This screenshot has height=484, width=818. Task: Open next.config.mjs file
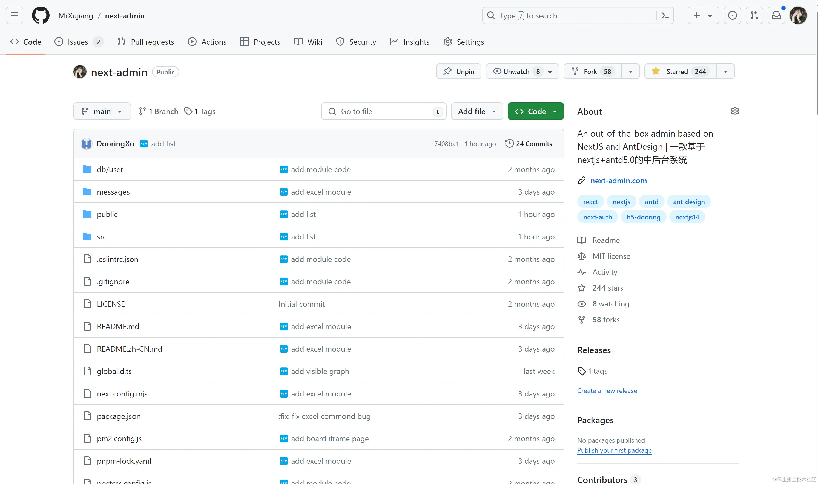122,394
